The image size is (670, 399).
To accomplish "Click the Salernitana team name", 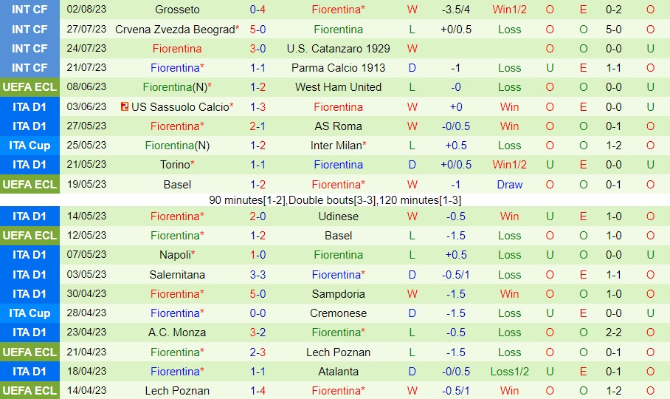I will pyautogui.click(x=177, y=275).
